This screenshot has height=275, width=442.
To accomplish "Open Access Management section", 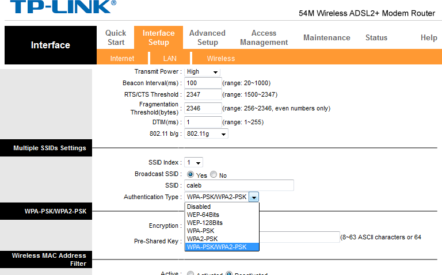I will [264, 37].
